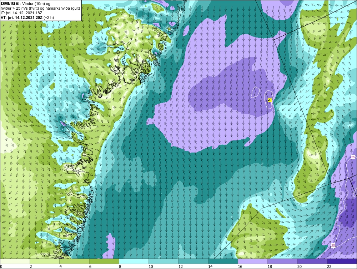Select the 0–2 m/s pale legend swatch

[15, 261]
